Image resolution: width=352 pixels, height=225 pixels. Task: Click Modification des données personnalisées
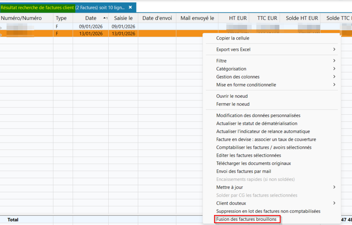pos(258,115)
